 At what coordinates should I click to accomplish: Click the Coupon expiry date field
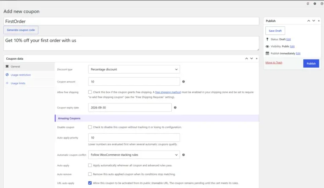click(x=130, y=108)
